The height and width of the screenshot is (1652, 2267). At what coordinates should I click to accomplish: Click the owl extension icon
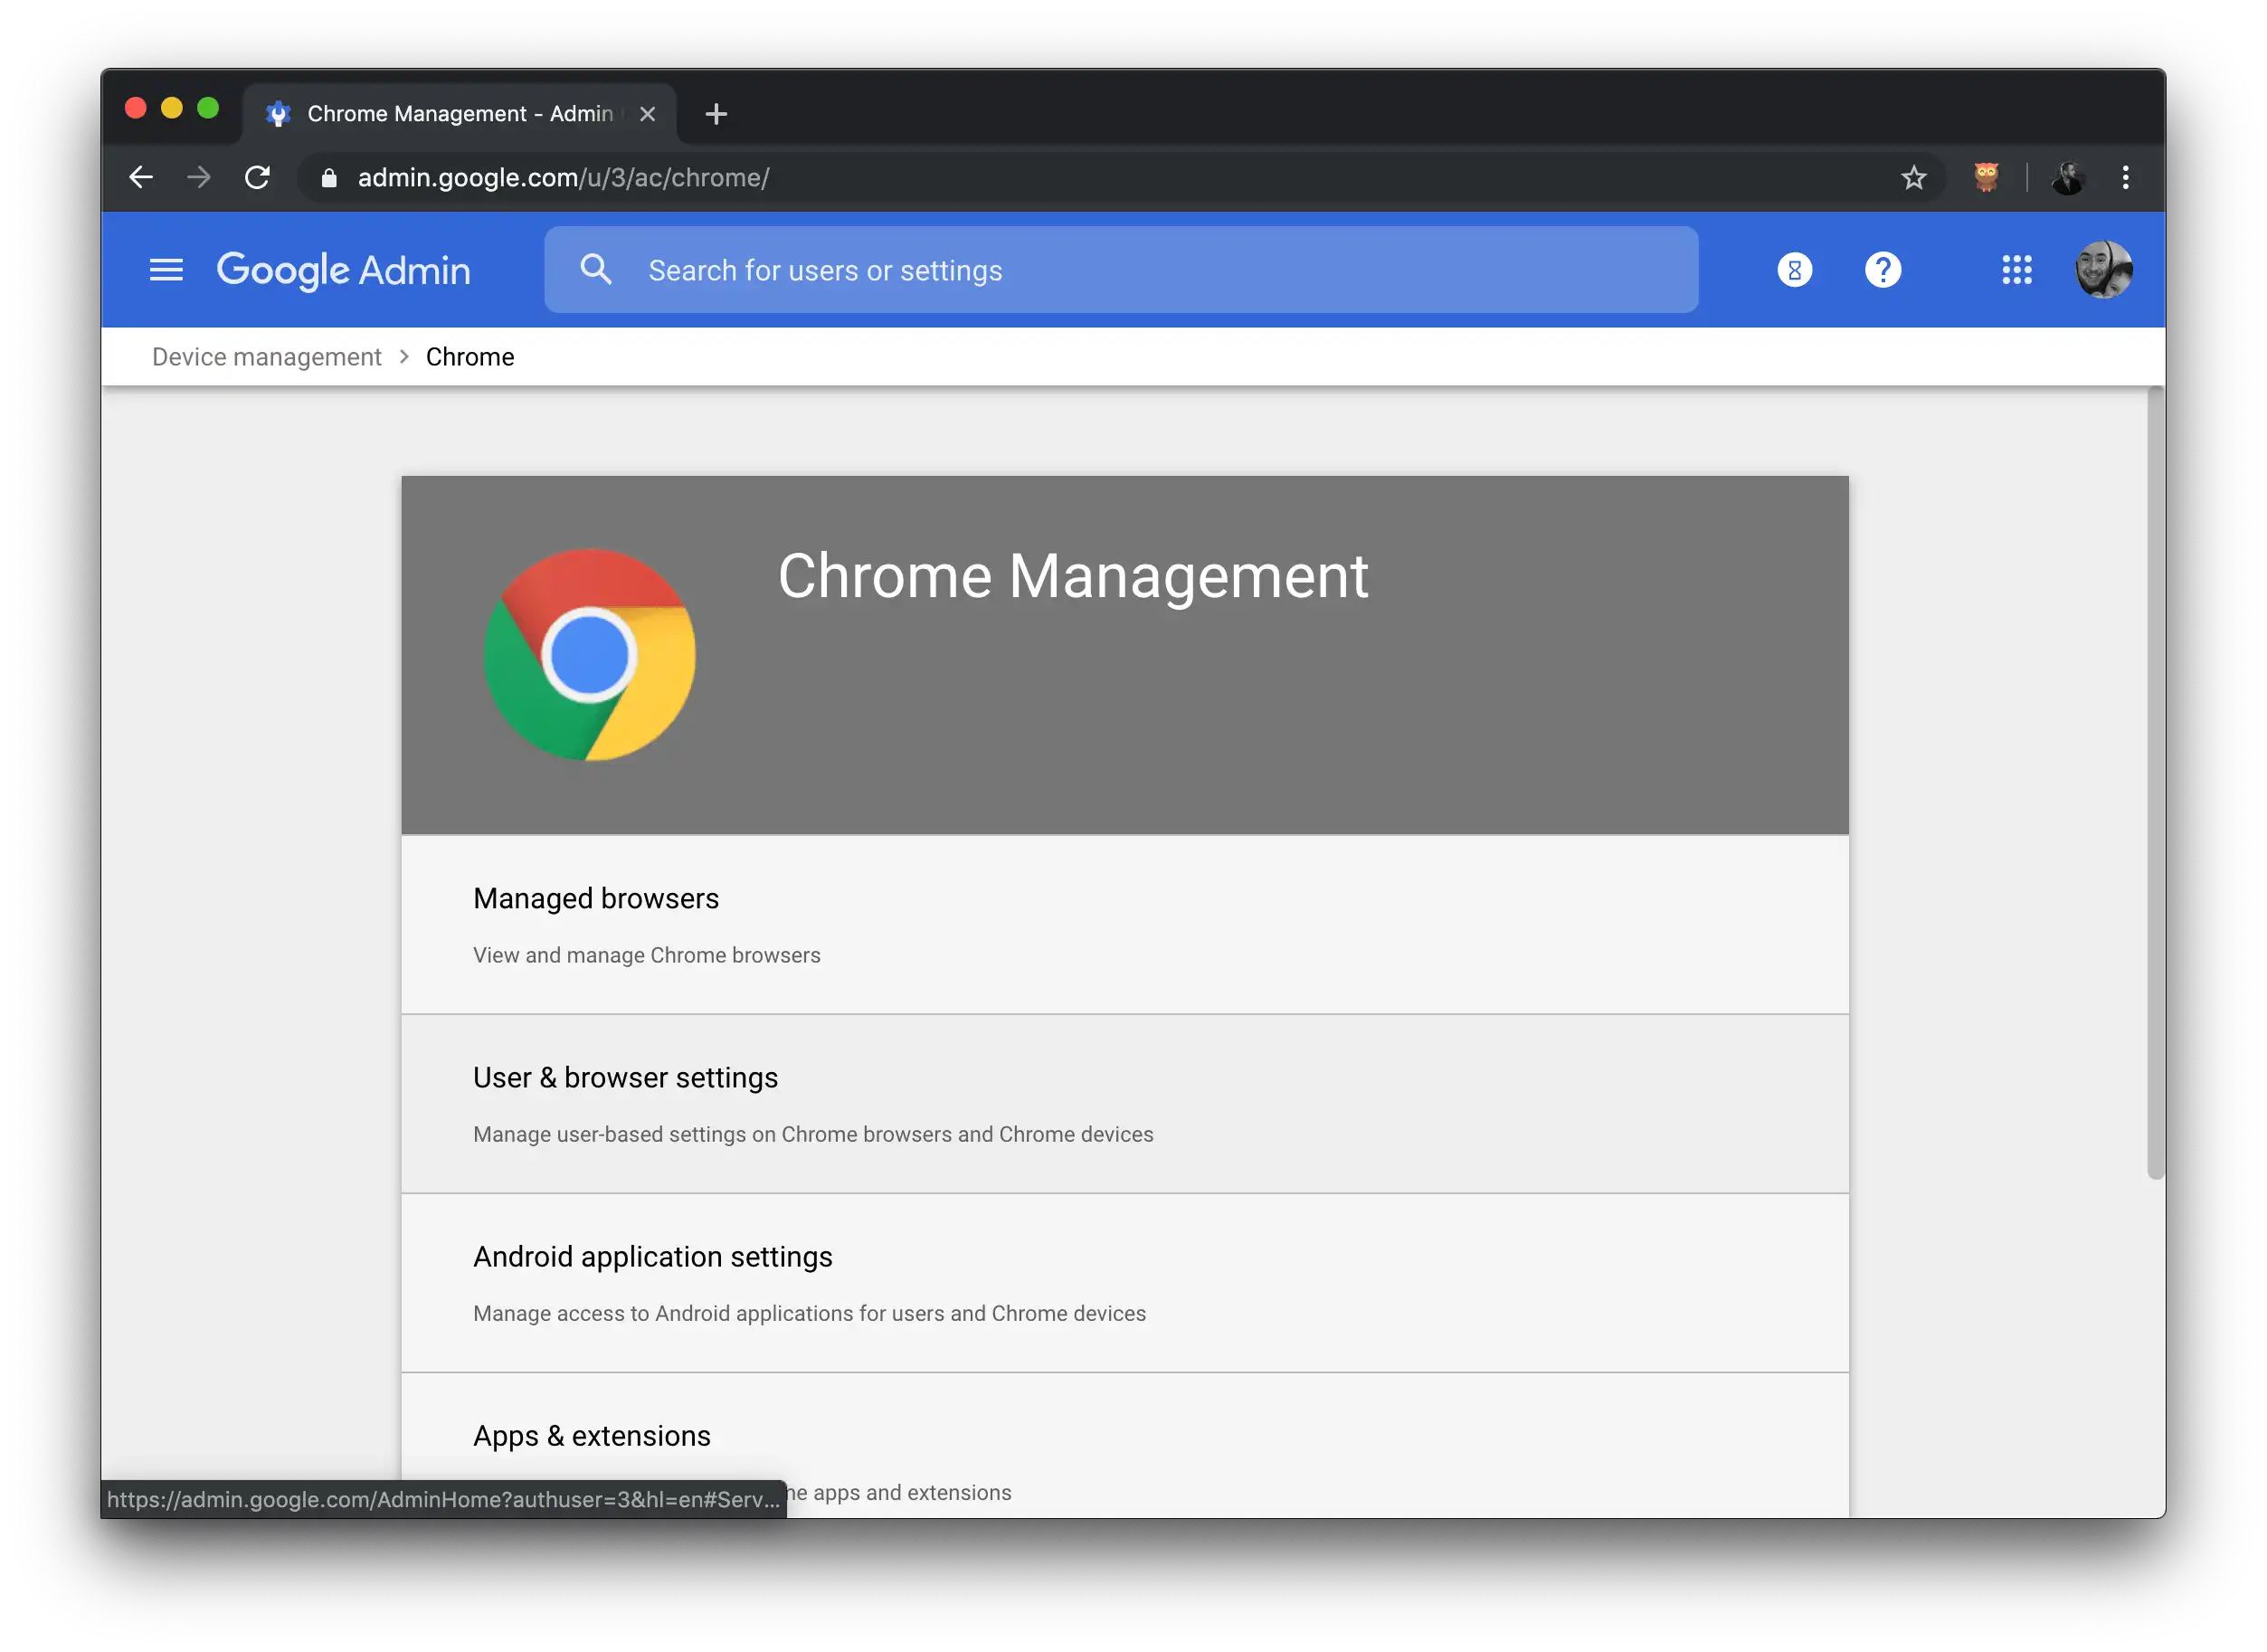tap(1986, 177)
